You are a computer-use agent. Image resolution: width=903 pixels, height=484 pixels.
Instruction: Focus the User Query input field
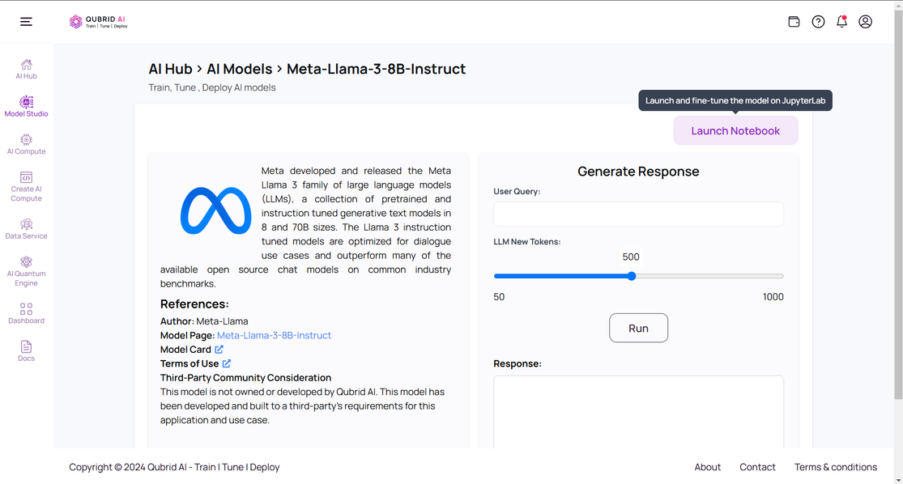coord(638,214)
